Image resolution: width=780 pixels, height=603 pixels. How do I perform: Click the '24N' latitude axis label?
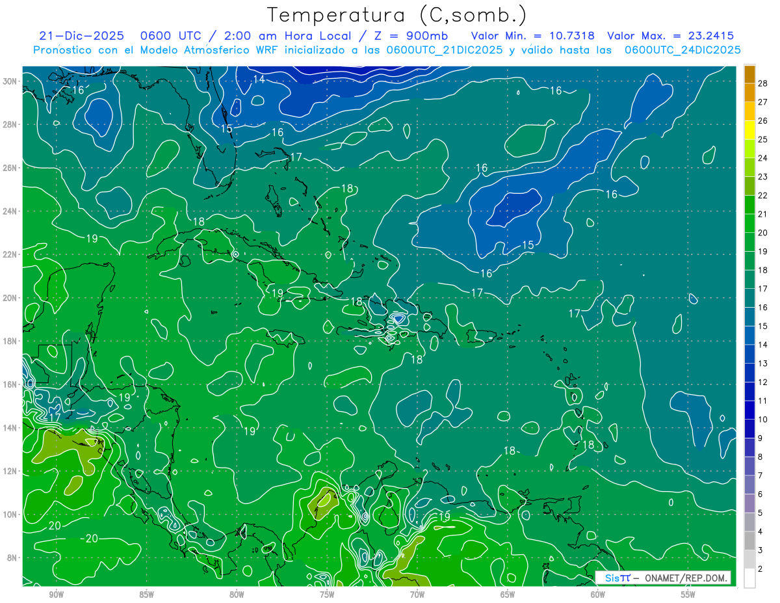10,211
